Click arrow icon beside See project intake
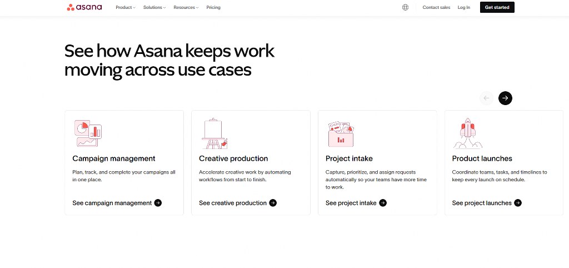This screenshot has height=268, width=569. pos(383,203)
